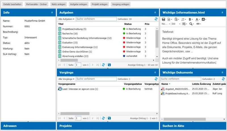Click Aufgabe anlegen button
The width and height of the screenshot is (227, 131).
pos(79,4)
